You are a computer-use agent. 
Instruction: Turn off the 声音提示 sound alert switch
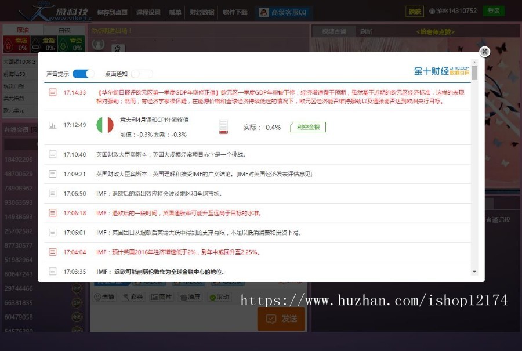(83, 74)
